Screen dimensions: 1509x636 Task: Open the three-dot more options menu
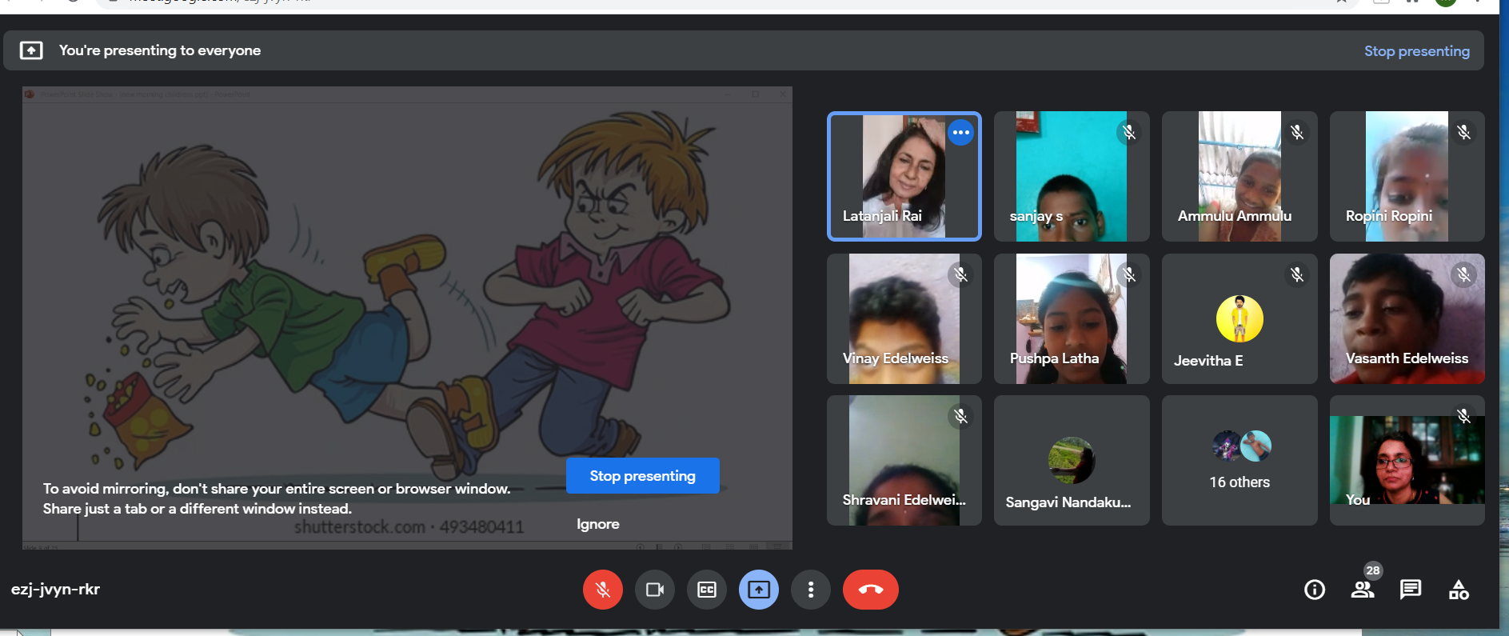pyautogui.click(x=811, y=590)
